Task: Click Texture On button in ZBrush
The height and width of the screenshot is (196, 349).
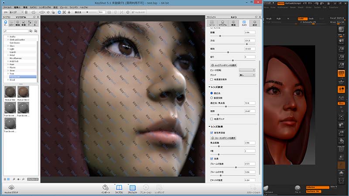Action: coord(313,191)
